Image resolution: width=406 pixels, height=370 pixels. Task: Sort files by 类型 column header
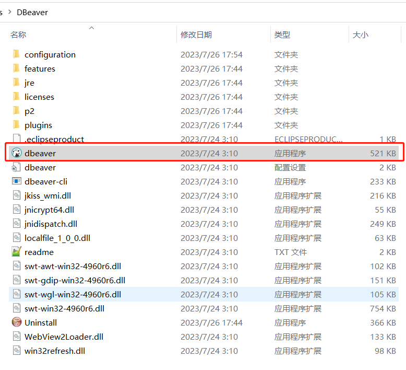pos(282,34)
